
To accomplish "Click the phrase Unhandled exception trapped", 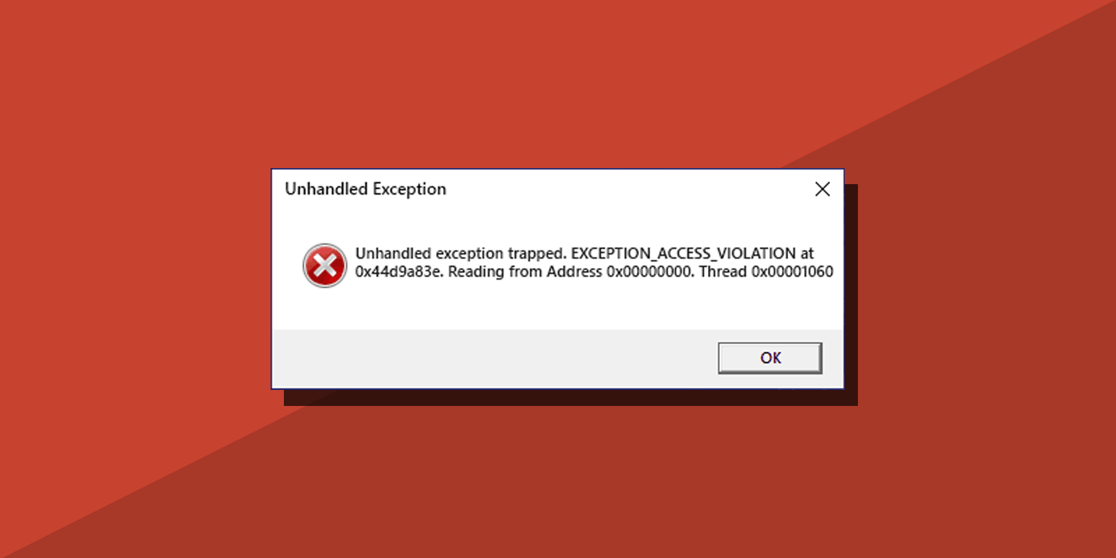I will coord(461,253).
